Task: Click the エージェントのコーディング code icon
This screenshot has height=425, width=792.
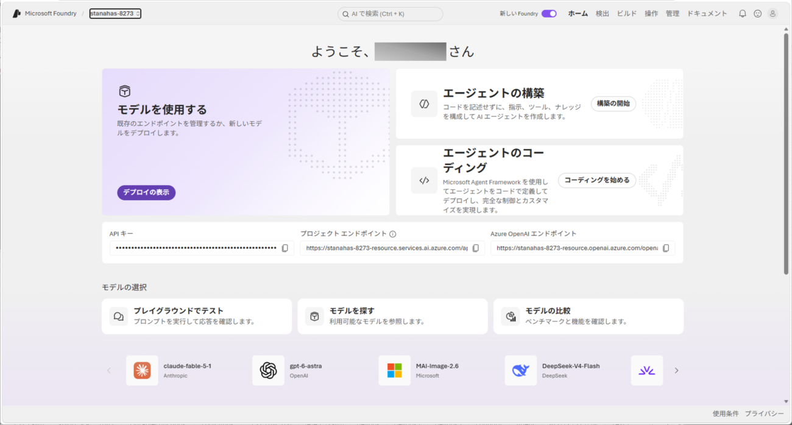Action: click(x=424, y=180)
